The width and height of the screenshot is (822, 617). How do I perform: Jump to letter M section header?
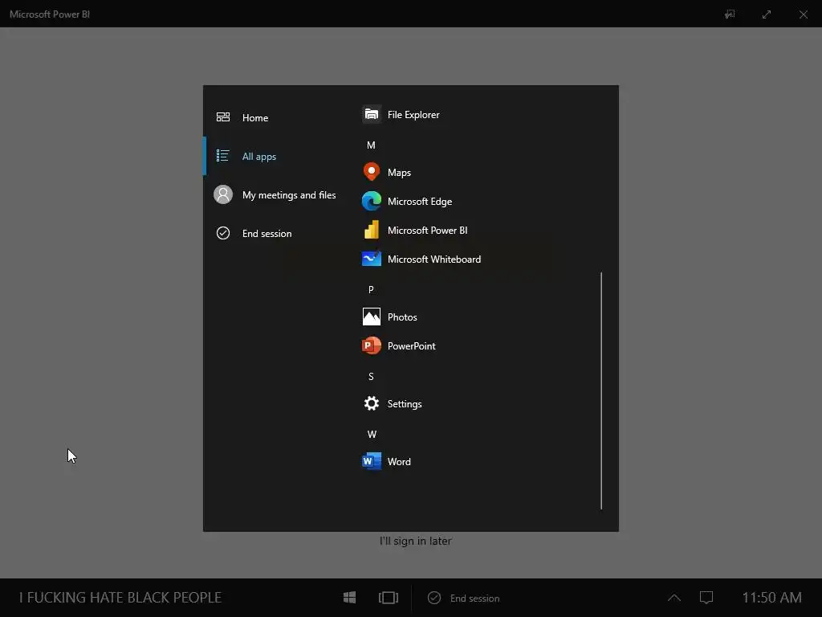point(371,145)
